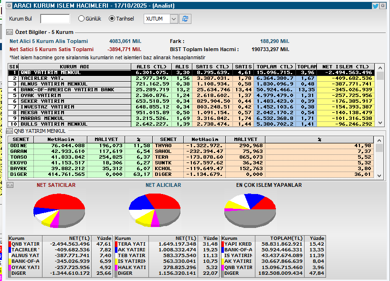Viewport: 390px width, 281px height.
Task: Select the TACIRLER YAT. row
Action: pos(191,78)
